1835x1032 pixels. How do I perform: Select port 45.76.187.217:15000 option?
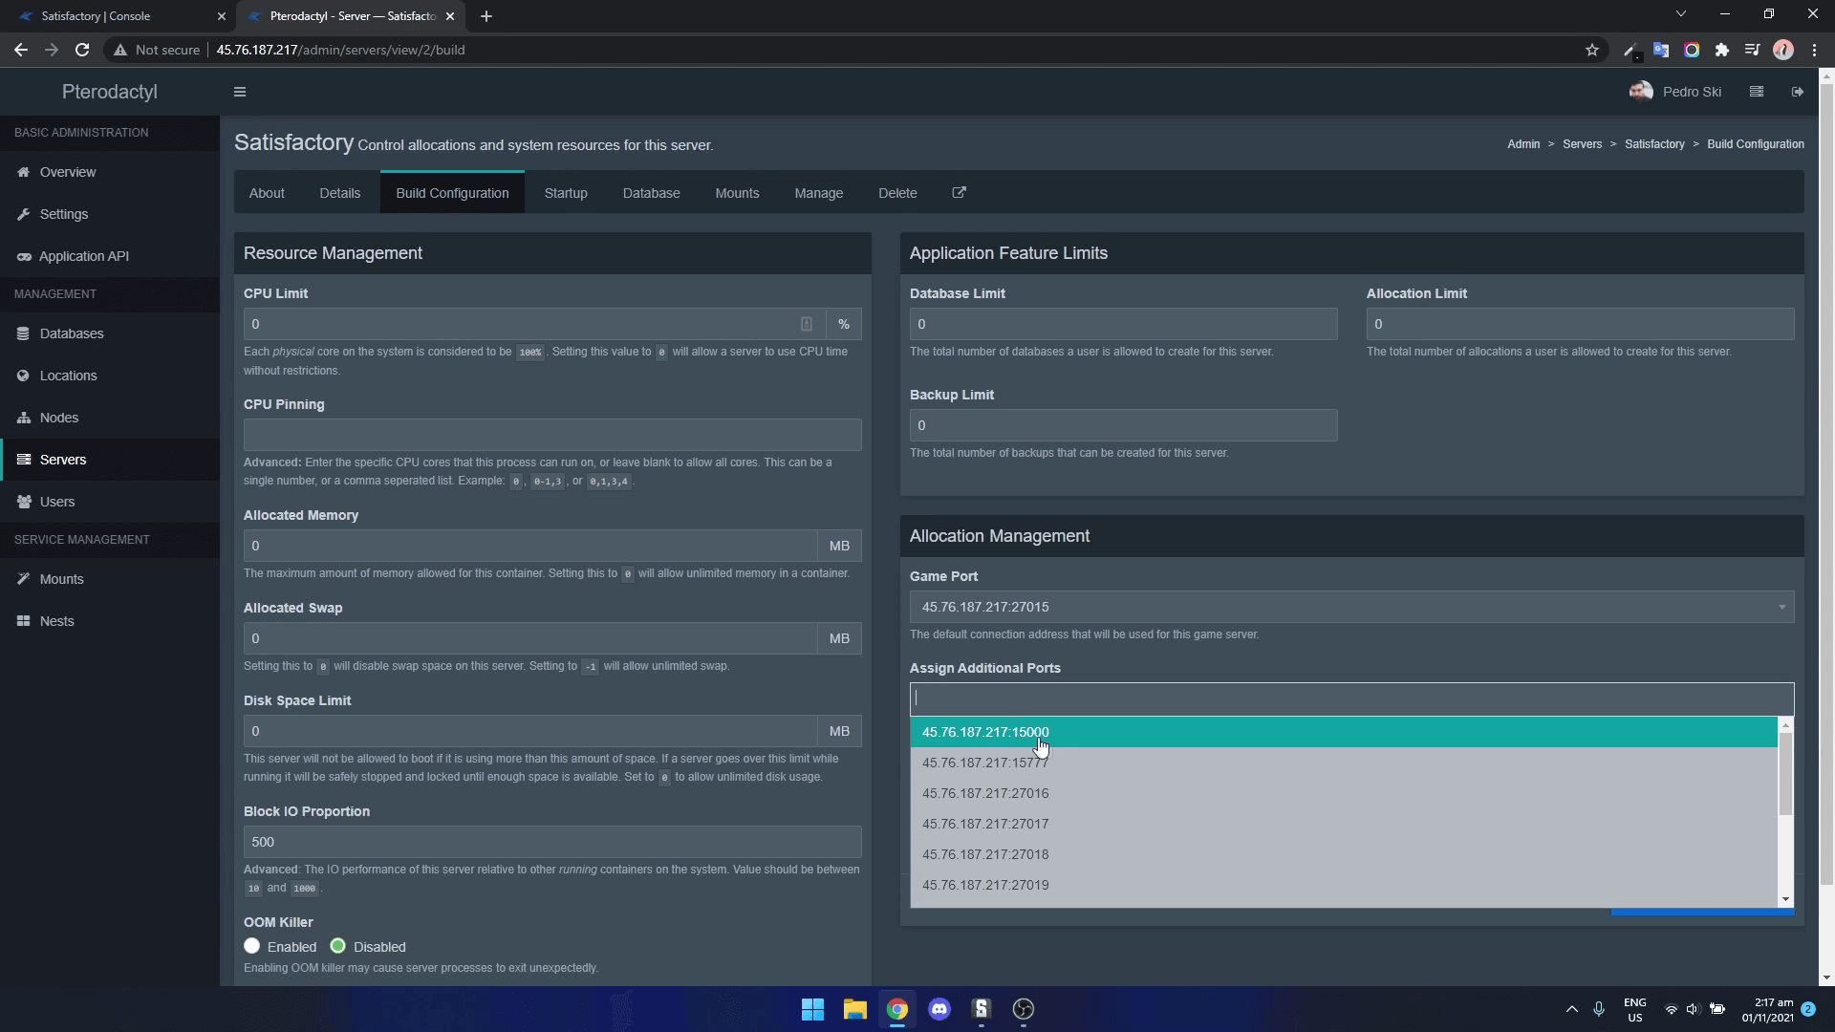[1344, 732]
